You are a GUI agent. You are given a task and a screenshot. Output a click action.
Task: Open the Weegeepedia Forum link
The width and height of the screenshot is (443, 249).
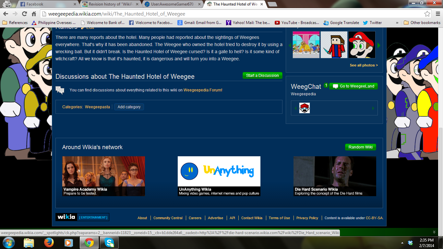click(x=202, y=90)
